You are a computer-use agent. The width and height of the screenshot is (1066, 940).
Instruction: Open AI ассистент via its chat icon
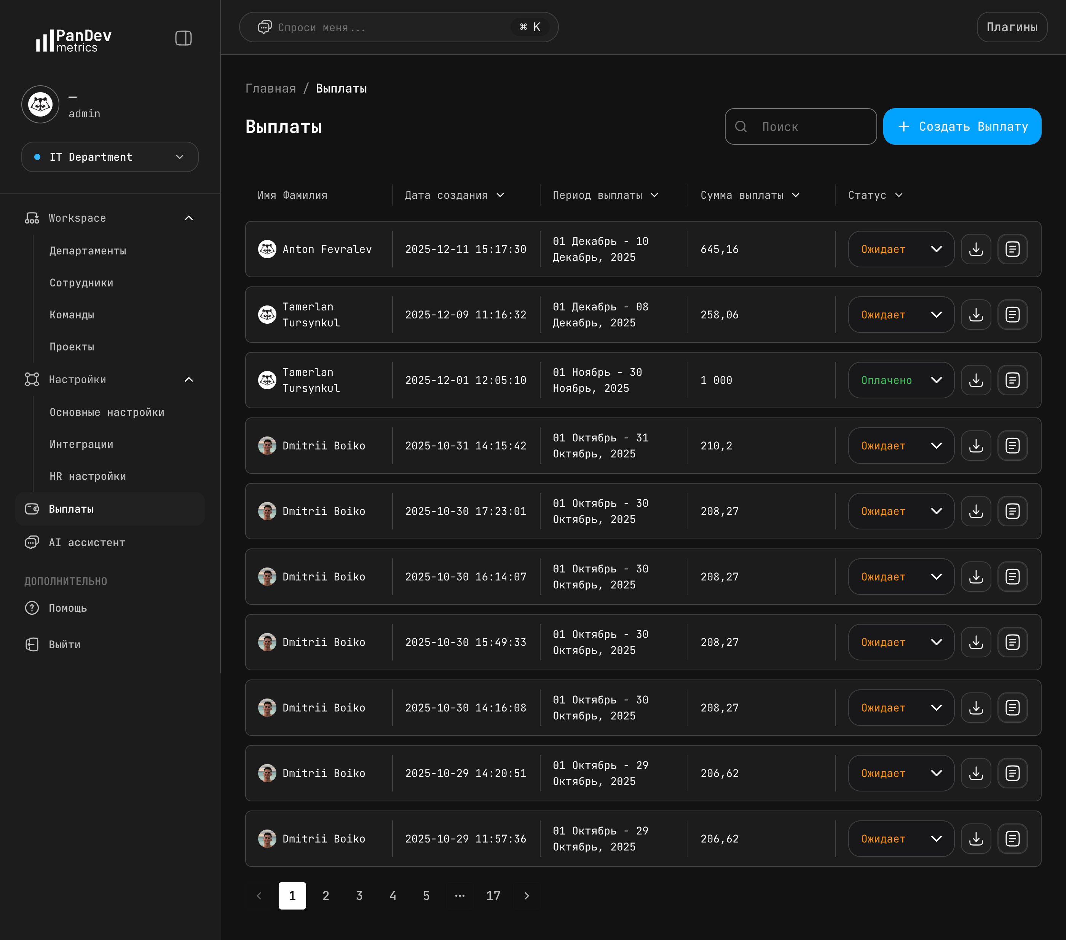[31, 542]
